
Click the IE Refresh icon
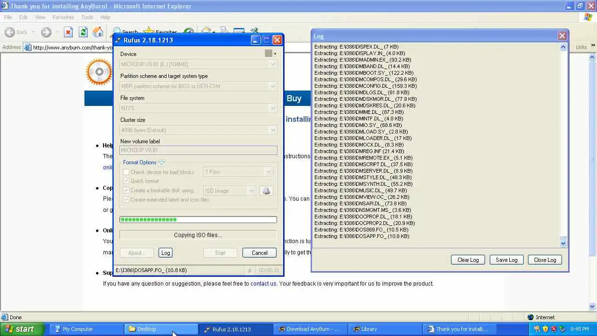[x=83, y=32]
